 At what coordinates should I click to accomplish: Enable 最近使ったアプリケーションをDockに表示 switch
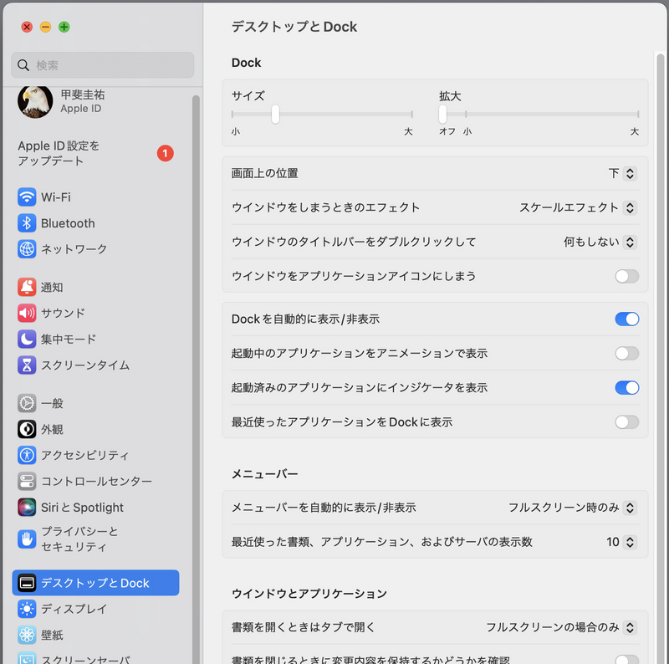coord(626,422)
